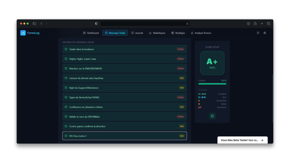This screenshot has height=163, width=290.
Task: Click Critique badge on Higher Highs row
Action: [180, 59]
